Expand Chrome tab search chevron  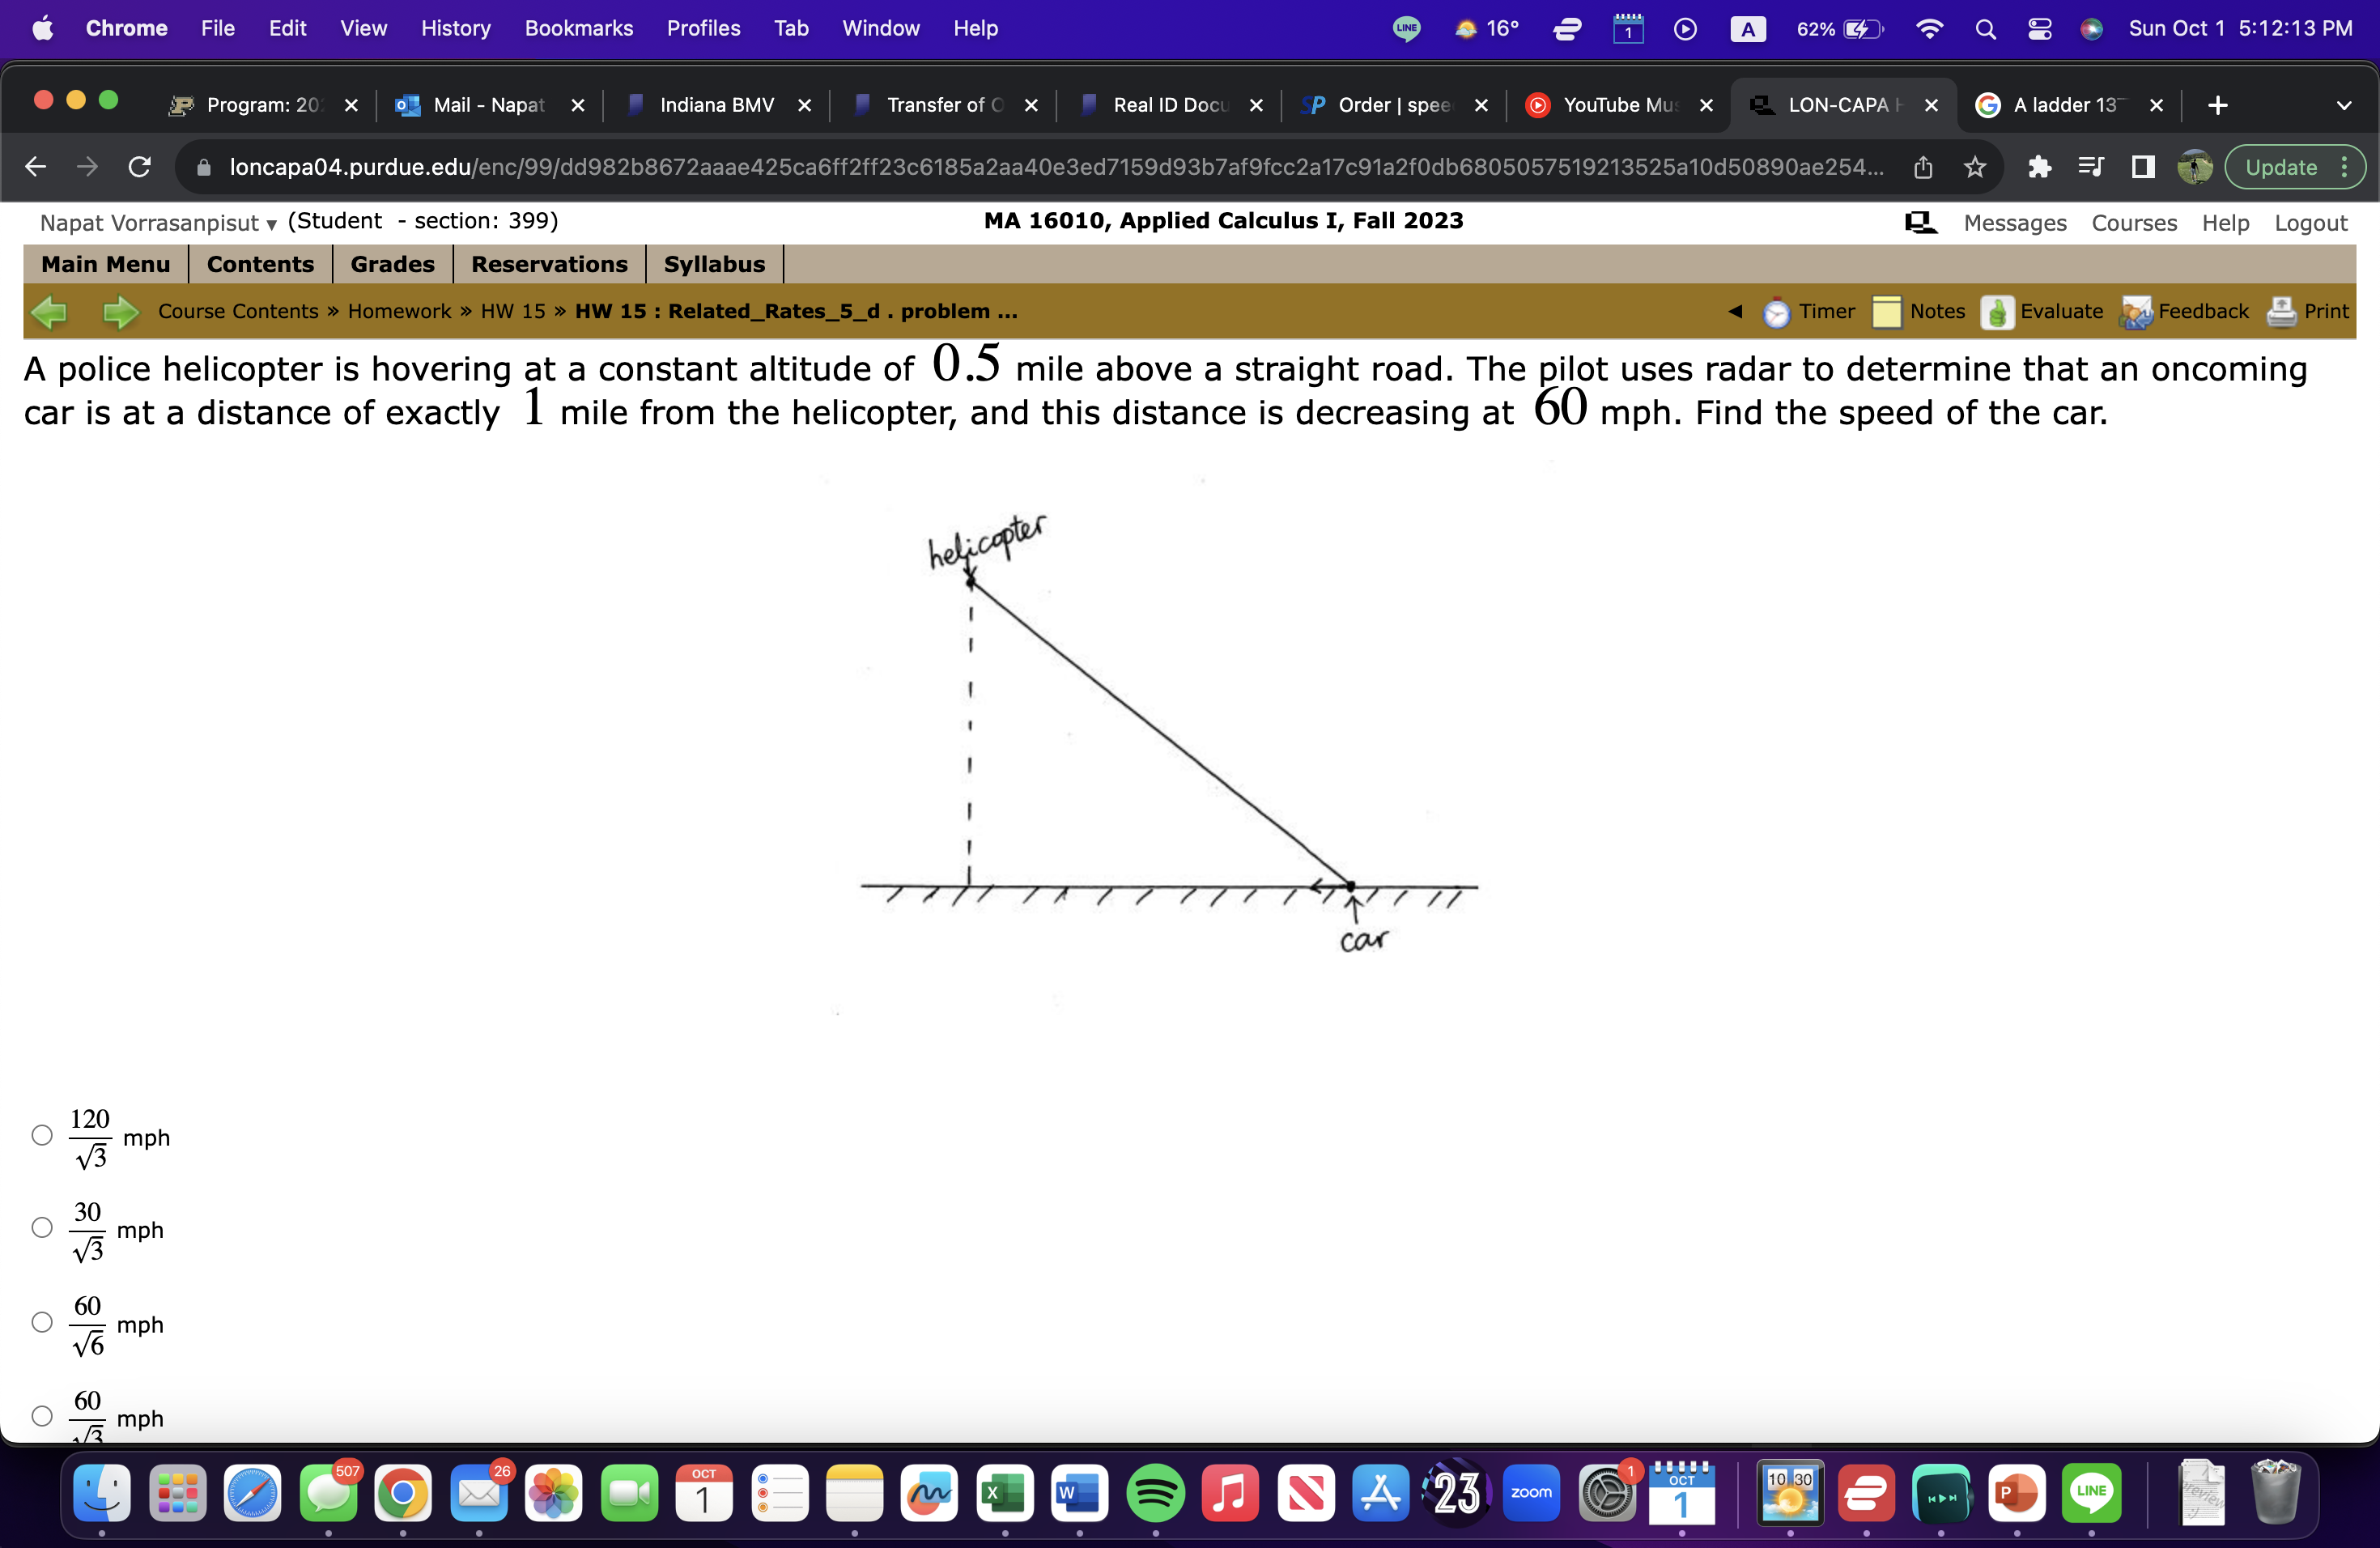pyautogui.click(x=2343, y=105)
